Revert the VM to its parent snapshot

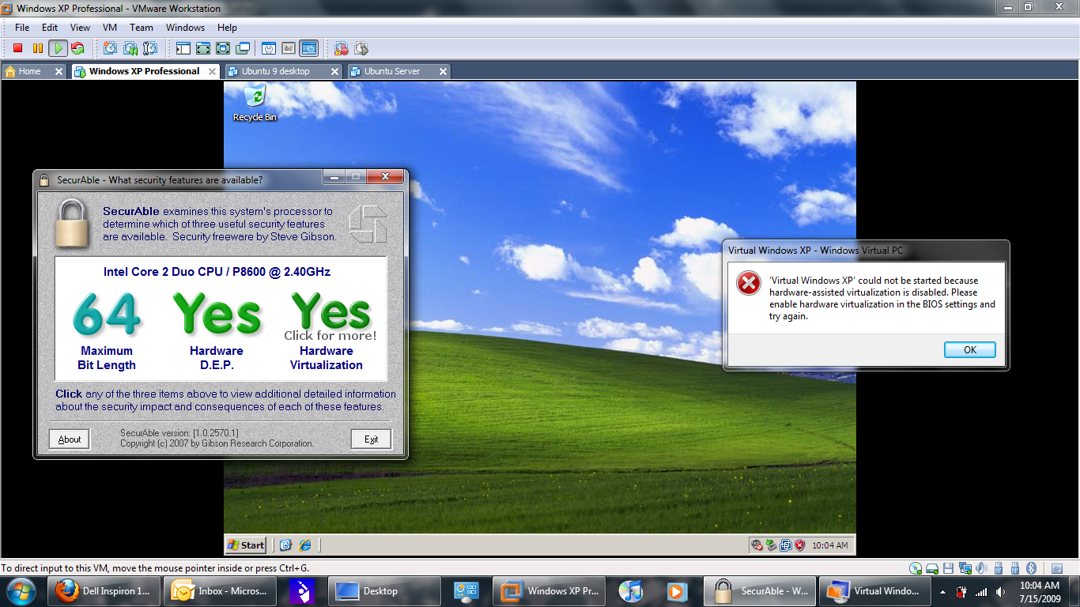click(x=130, y=48)
